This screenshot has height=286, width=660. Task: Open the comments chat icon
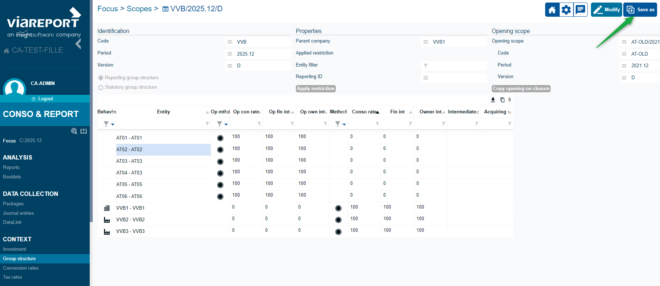tap(580, 10)
